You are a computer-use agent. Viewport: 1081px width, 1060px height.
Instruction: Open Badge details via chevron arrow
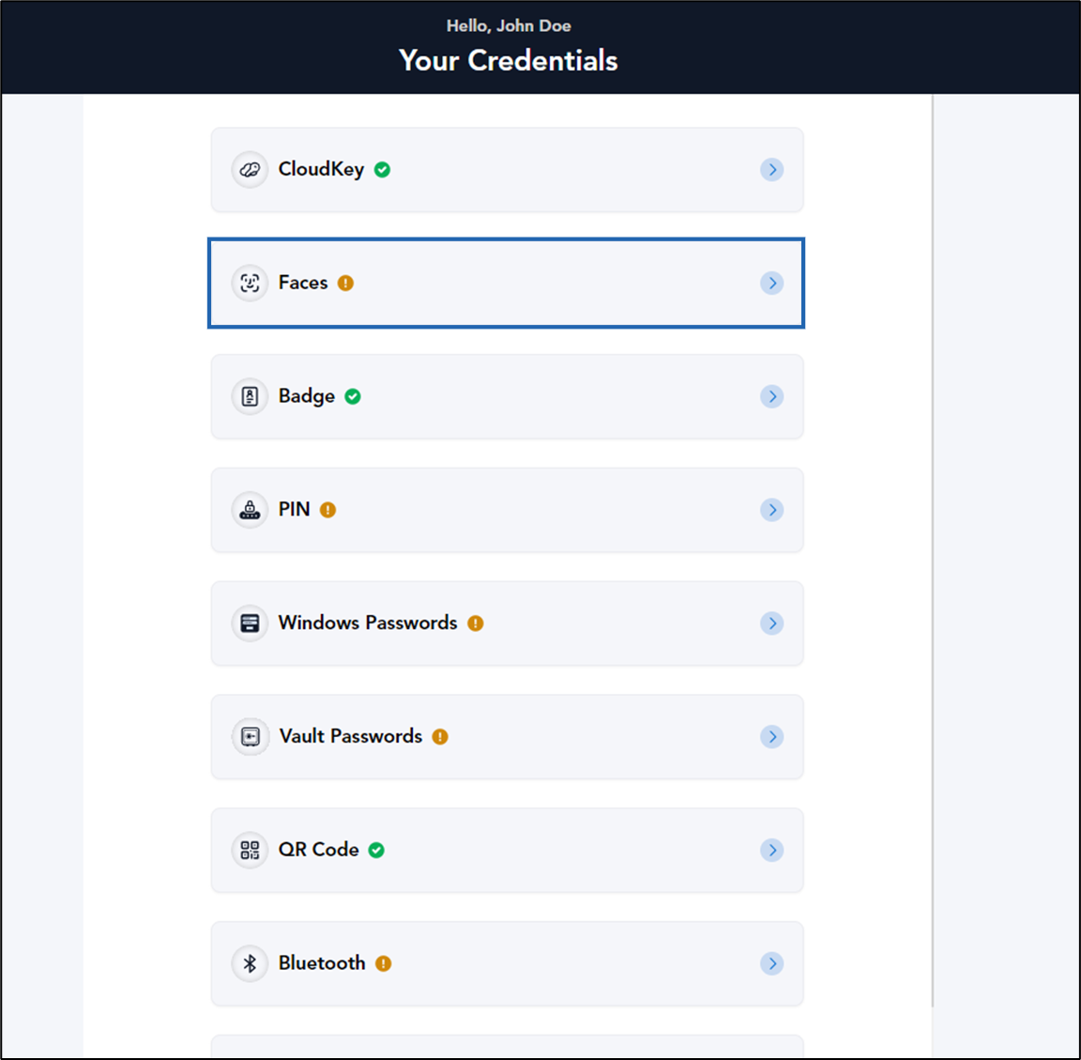click(772, 396)
